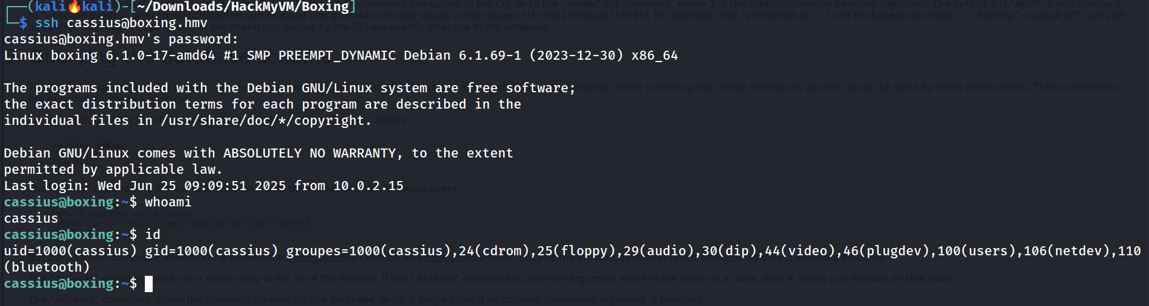Click the flame icon in Kali prompt
1149x306 pixels.
click(74, 7)
